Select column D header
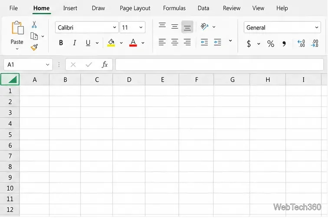The image size is (328, 218). 129,79
